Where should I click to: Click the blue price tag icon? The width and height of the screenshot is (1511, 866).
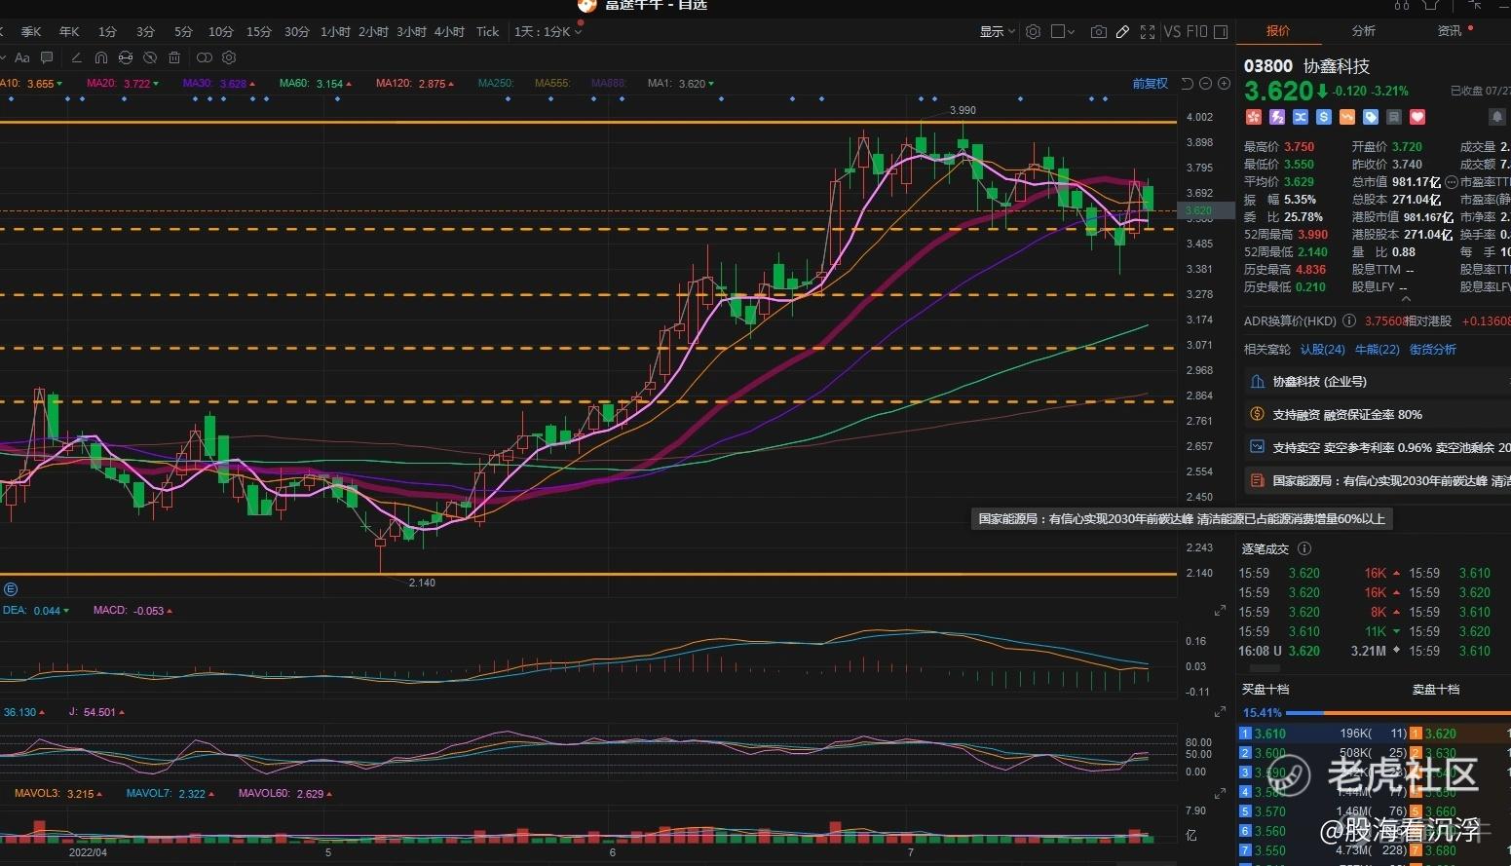pos(1371,117)
